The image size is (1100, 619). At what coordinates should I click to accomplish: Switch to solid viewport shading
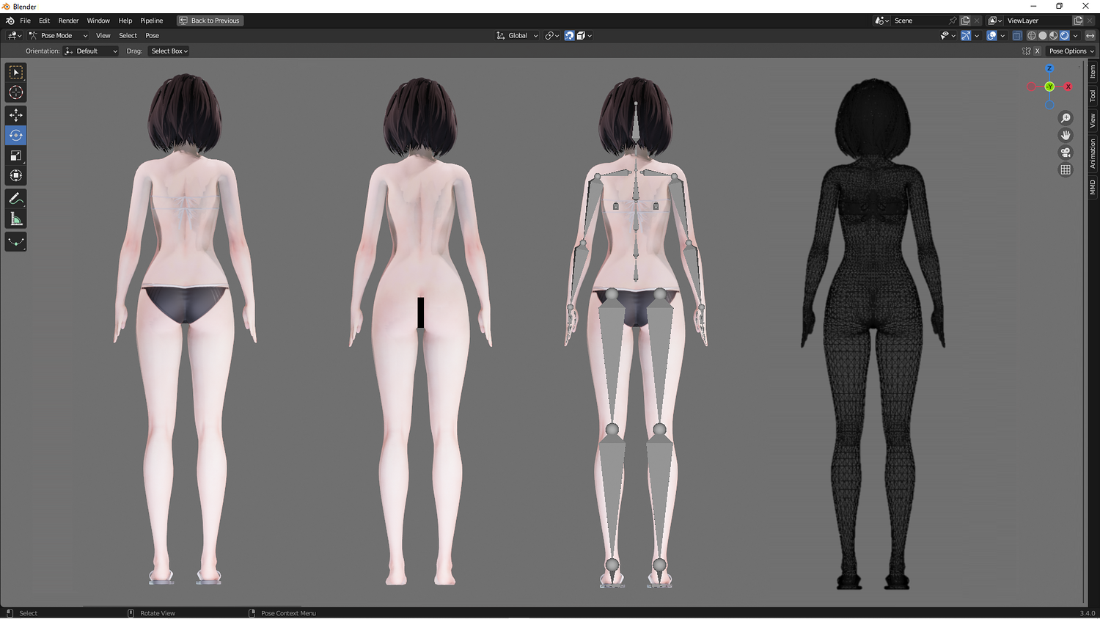(1043, 35)
